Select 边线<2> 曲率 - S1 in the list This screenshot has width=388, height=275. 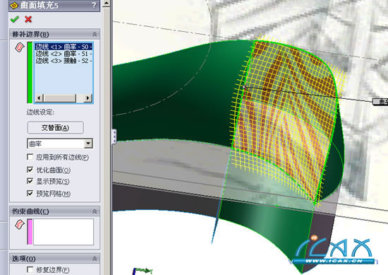pyautogui.click(x=63, y=54)
